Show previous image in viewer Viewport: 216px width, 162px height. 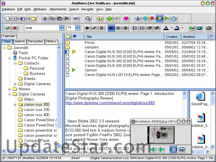(x=153, y=149)
